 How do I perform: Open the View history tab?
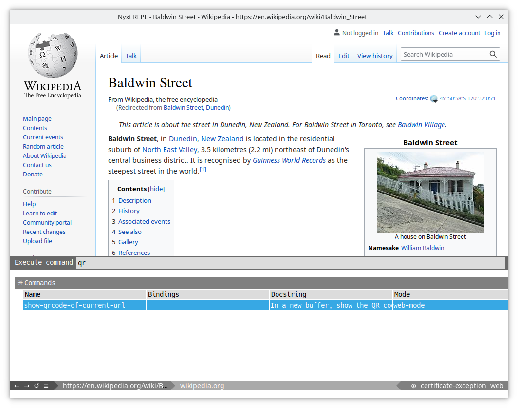click(x=375, y=56)
